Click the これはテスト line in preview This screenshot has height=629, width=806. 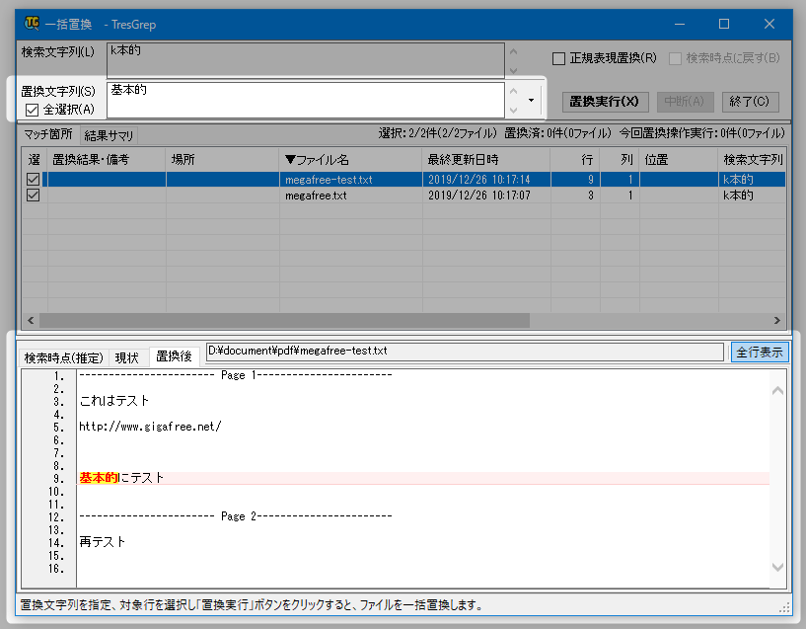(114, 401)
